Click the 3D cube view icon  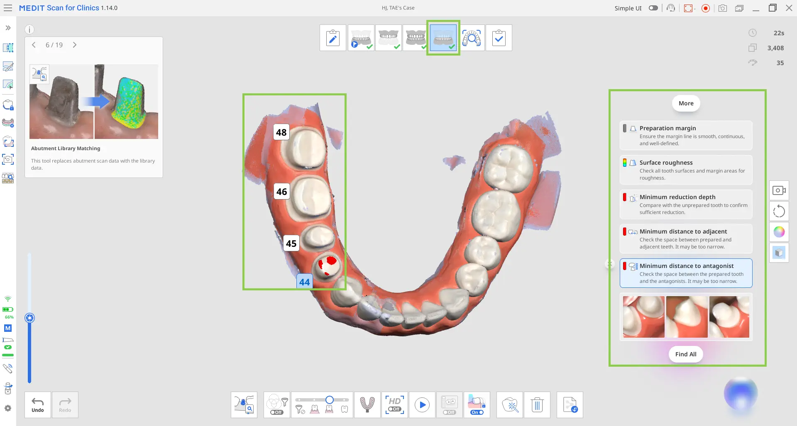[779, 253]
